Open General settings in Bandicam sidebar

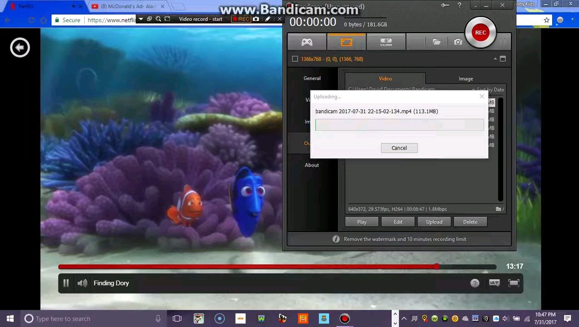pyautogui.click(x=312, y=78)
